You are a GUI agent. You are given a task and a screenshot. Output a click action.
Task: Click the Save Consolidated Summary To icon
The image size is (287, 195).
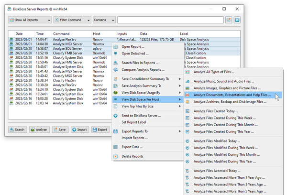(115, 79)
